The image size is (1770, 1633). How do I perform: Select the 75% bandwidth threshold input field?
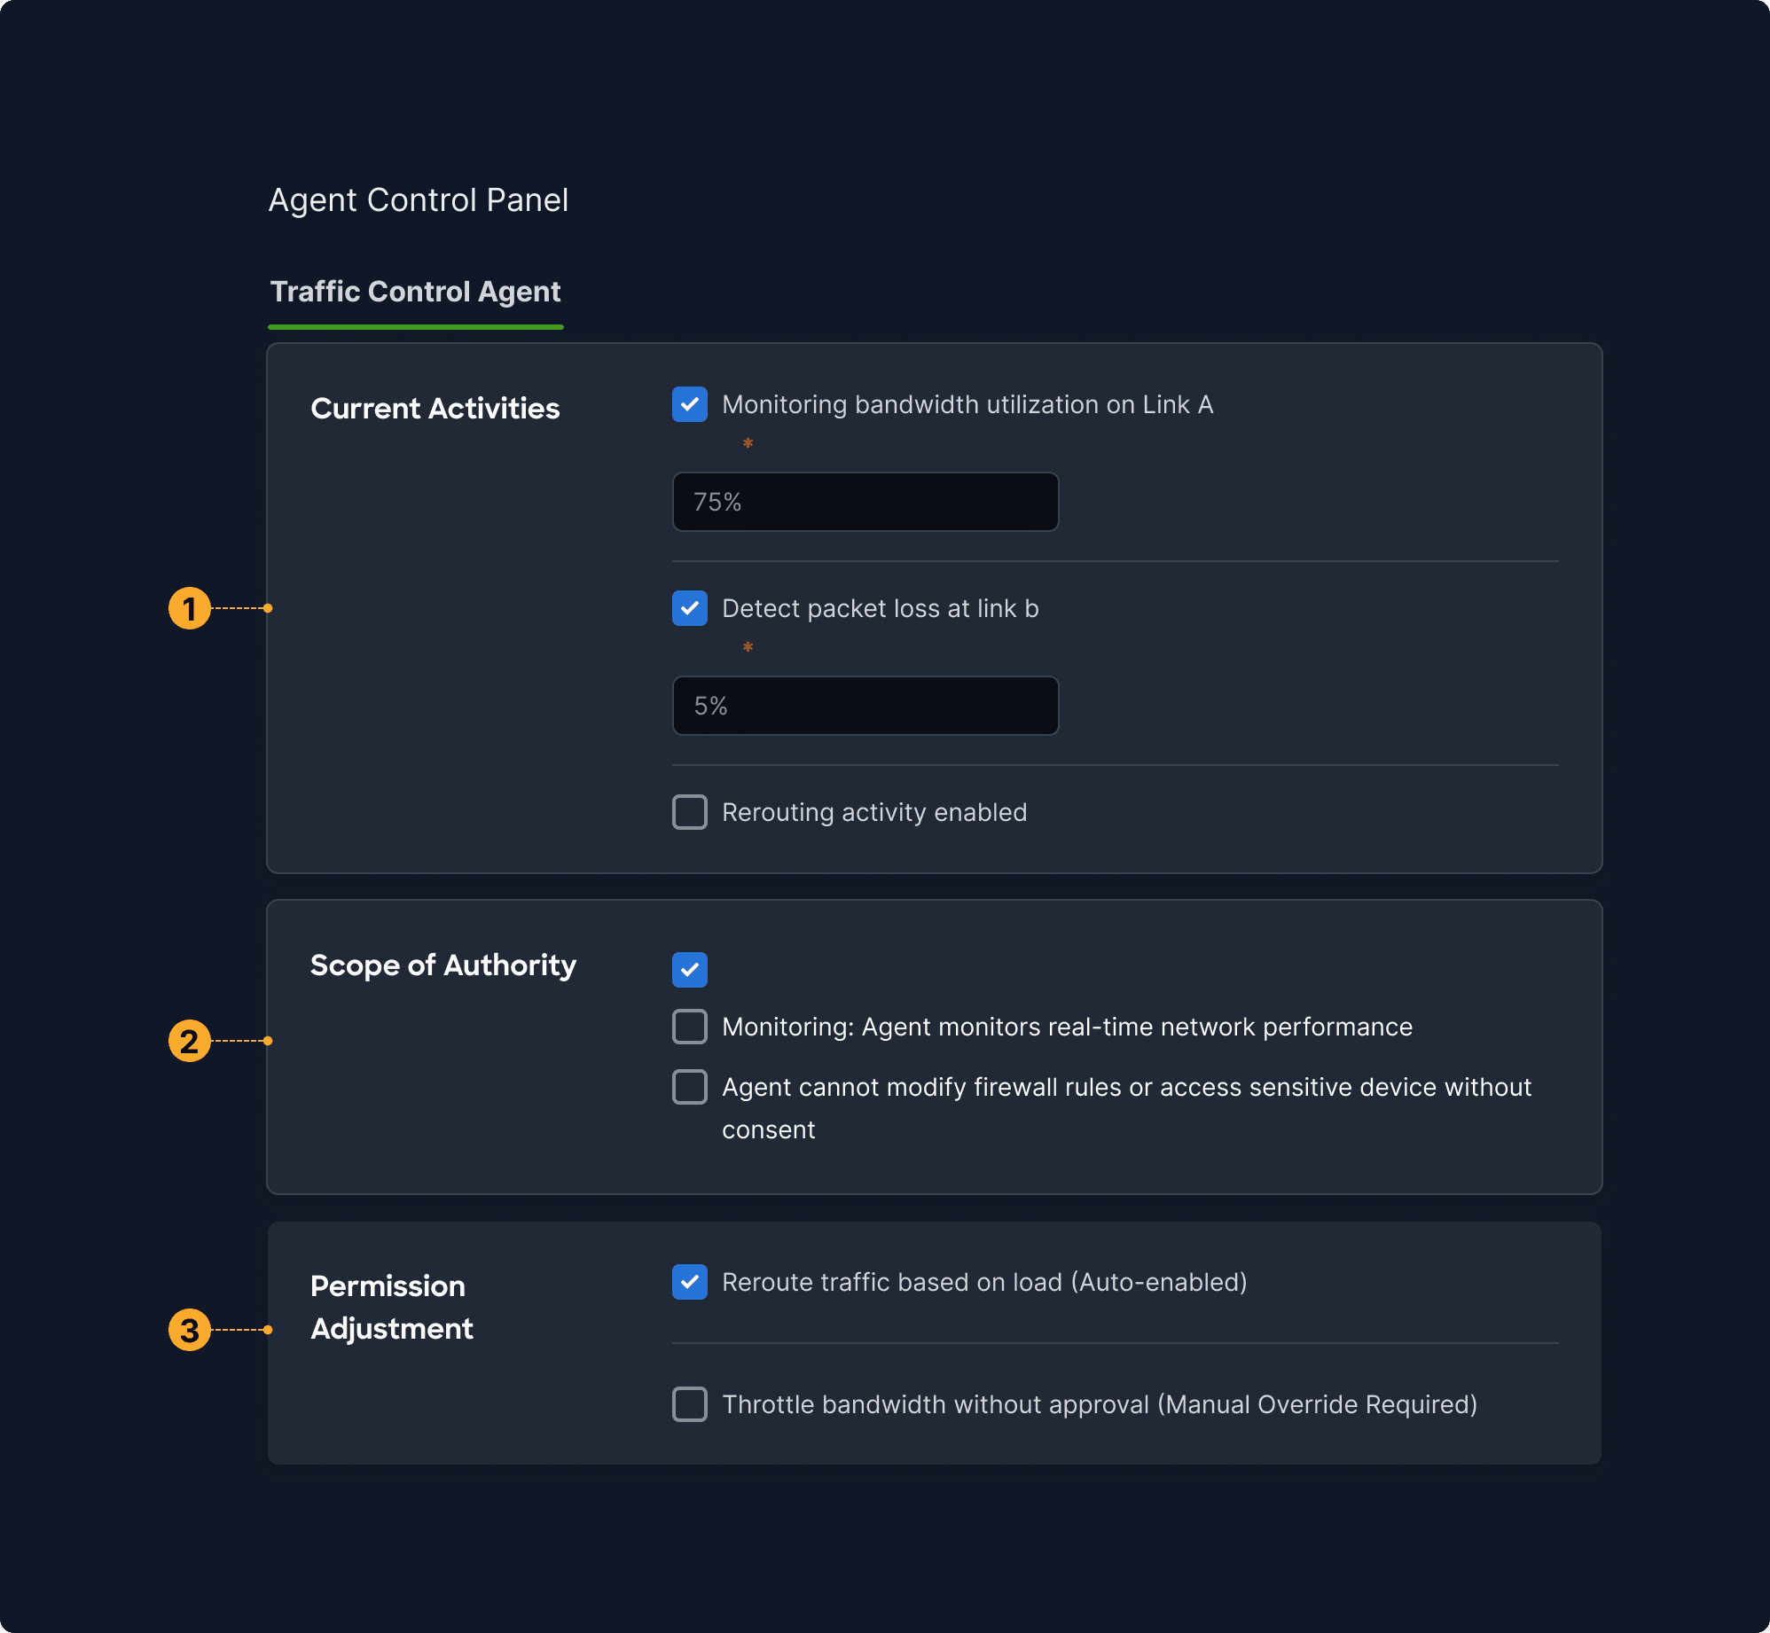(x=865, y=502)
